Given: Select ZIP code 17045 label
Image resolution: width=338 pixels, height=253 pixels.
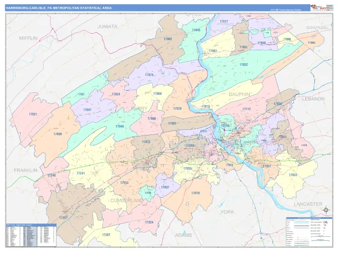Looking at the screenshot, I should 196,30.
